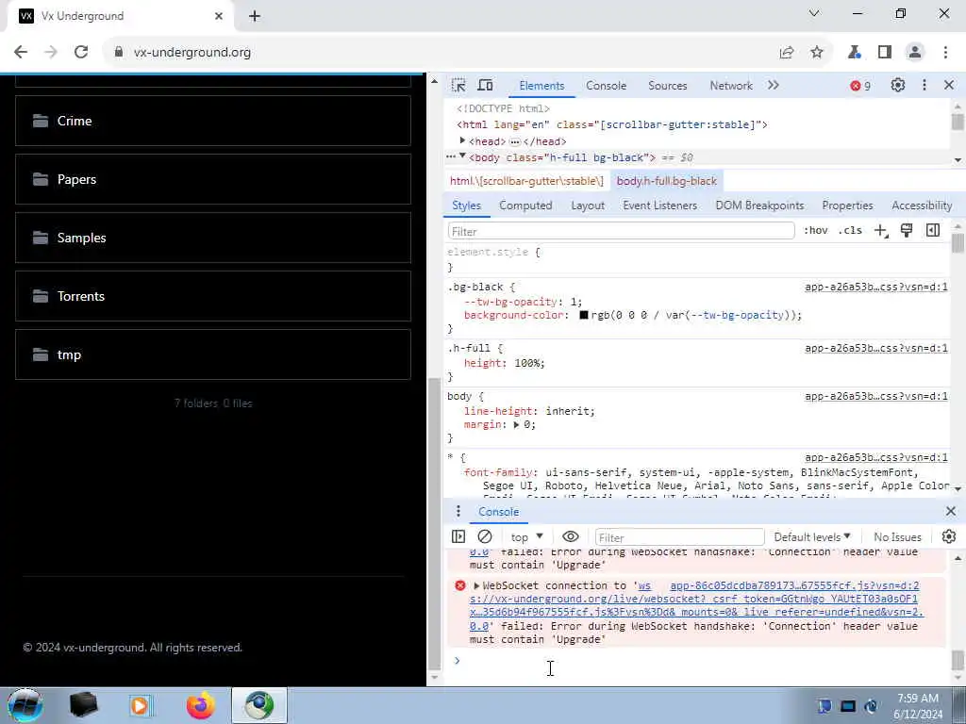Open DevTools settings gear
The image size is (966, 724).
tap(898, 85)
